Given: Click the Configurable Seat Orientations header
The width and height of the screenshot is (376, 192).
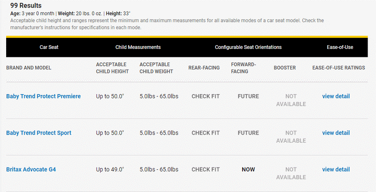Looking at the screenshot, I should [248, 47].
